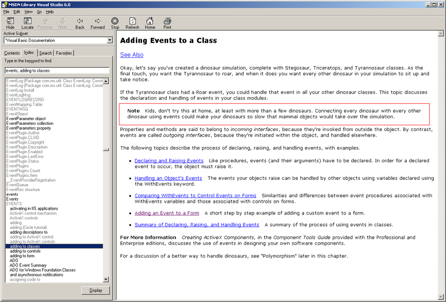Screen dimensions: 446x302
Task: Open the See Also link
Action: (x=132, y=54)
